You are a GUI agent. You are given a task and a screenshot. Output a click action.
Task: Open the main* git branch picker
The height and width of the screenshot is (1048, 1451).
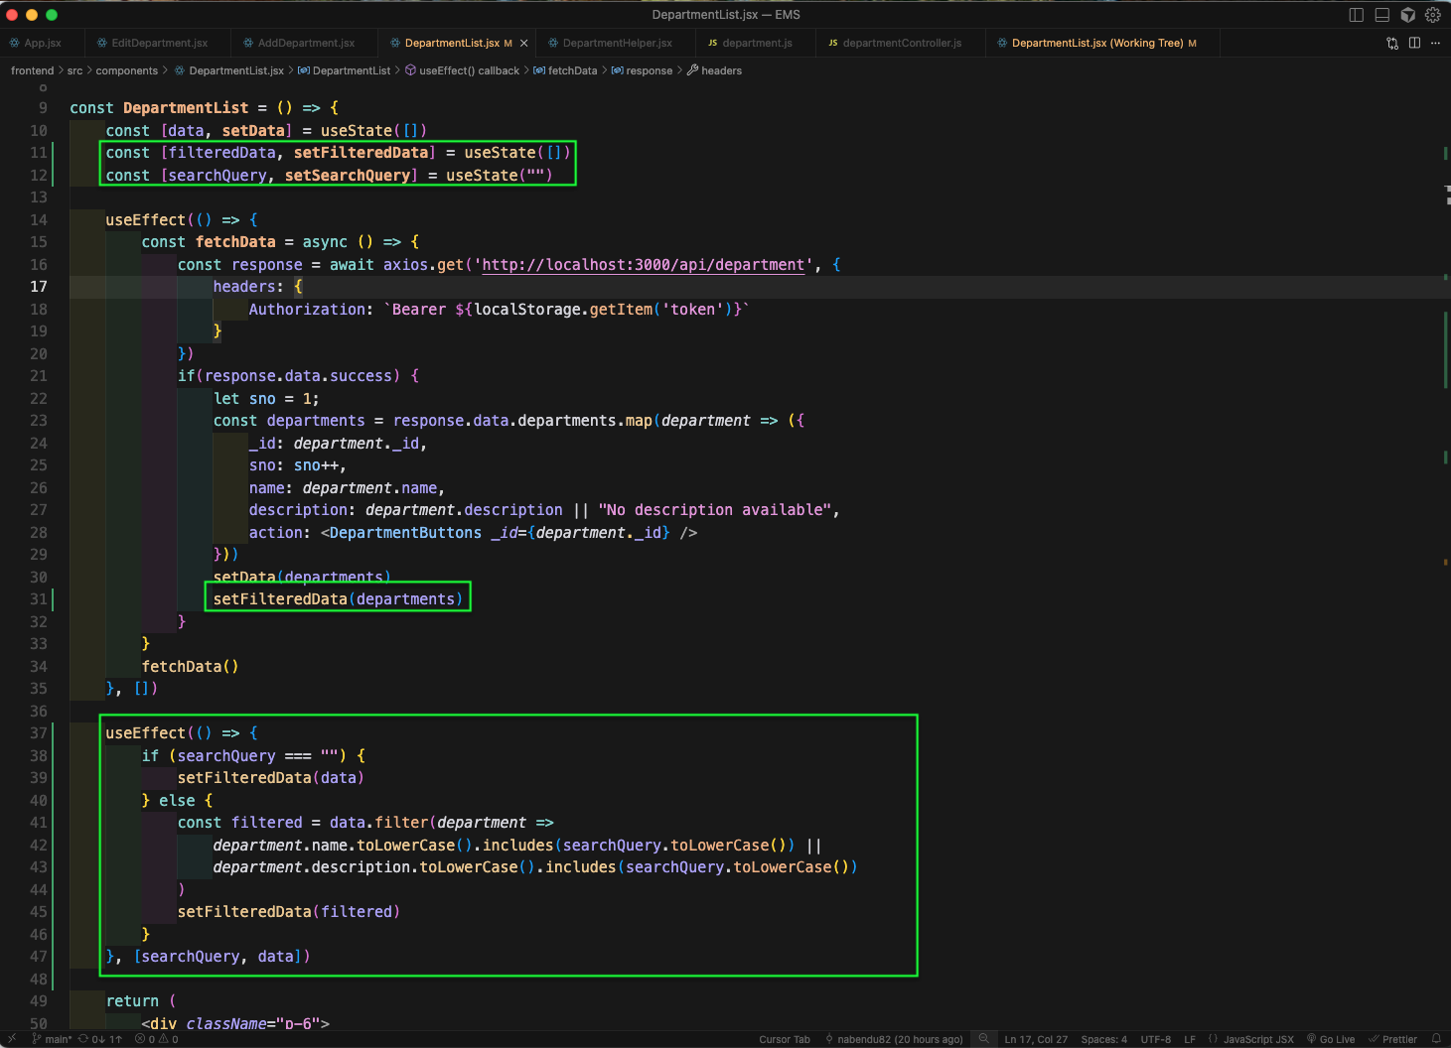click(53, 1039)
